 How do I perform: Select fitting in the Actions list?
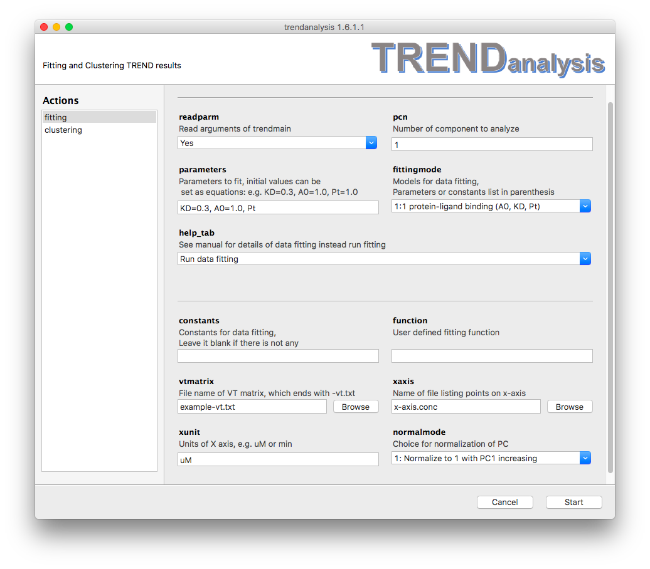click(99, 117)
